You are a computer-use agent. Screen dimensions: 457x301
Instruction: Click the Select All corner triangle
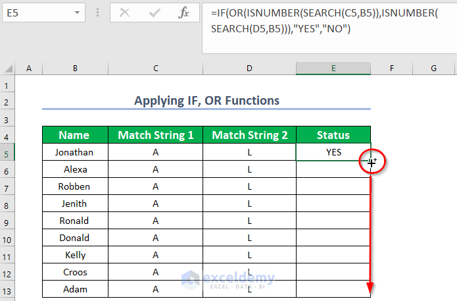coord(8,68)
